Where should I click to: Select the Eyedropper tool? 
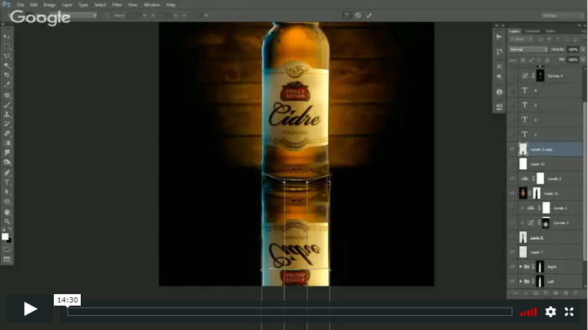(x=7, y=85)
